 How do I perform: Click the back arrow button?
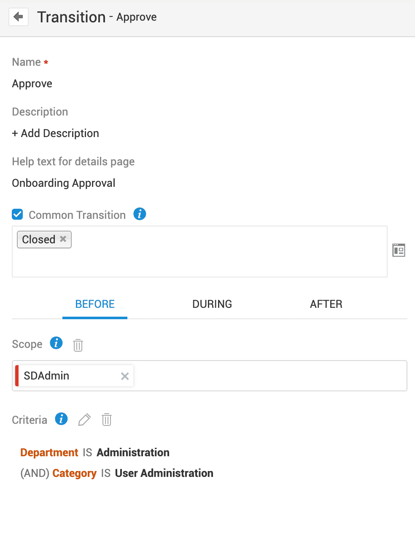tap(19, 17)
